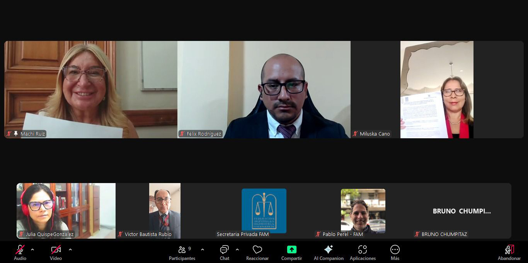Select Machi Ruiz pinned video tile

click(x=91, y=90)
